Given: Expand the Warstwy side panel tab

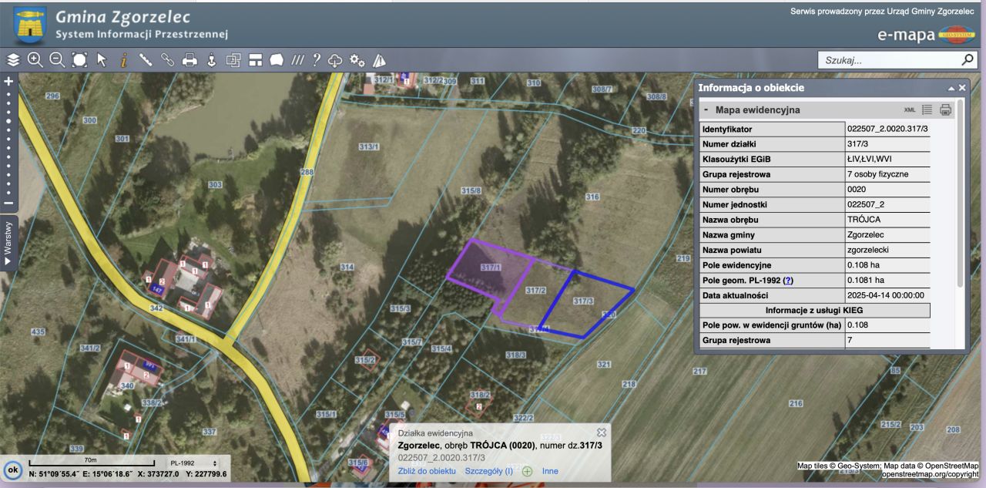Looking at the screenshot, I should (x=8, y=244).
